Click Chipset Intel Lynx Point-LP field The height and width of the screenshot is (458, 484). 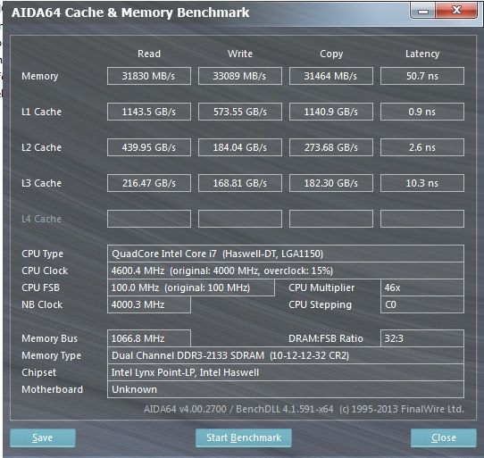(x=286, y=372)
